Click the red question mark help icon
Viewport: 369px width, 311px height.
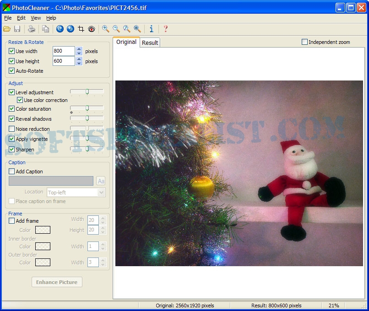tap(165, 29)
